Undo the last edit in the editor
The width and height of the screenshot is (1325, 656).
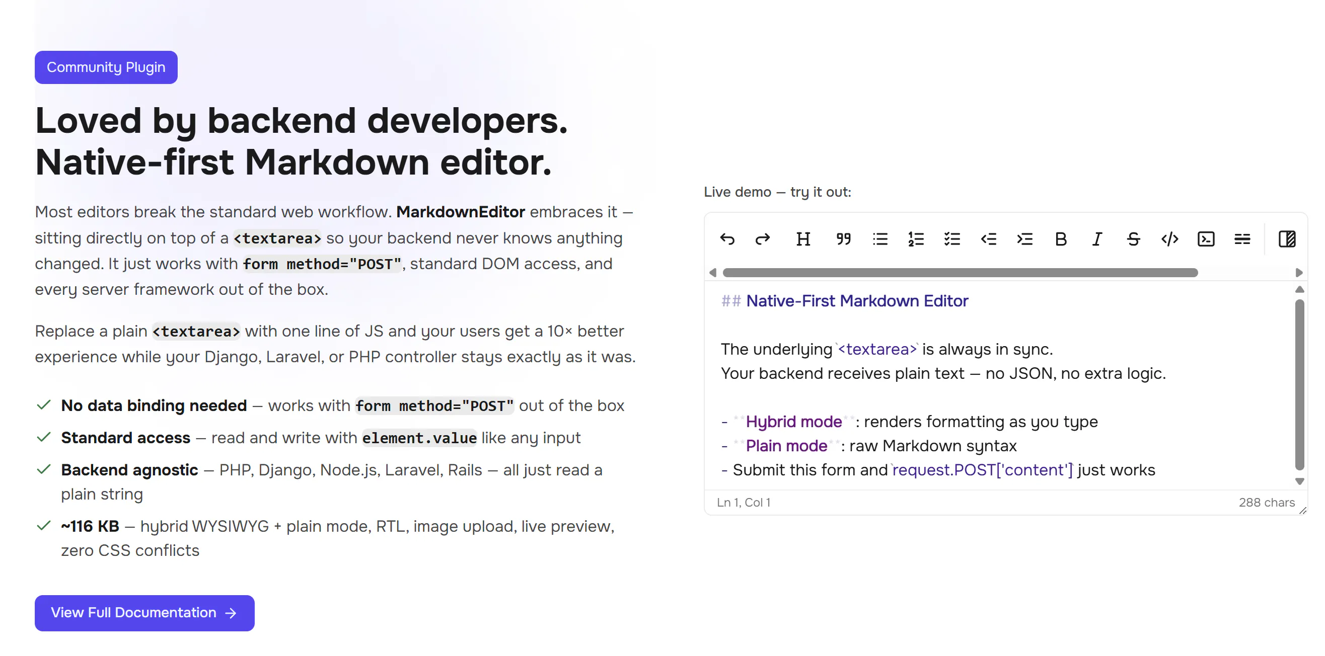(x=727, y=239)
